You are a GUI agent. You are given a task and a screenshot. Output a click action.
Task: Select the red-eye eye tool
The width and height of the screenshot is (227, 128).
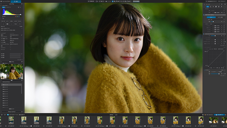point(129,1)
